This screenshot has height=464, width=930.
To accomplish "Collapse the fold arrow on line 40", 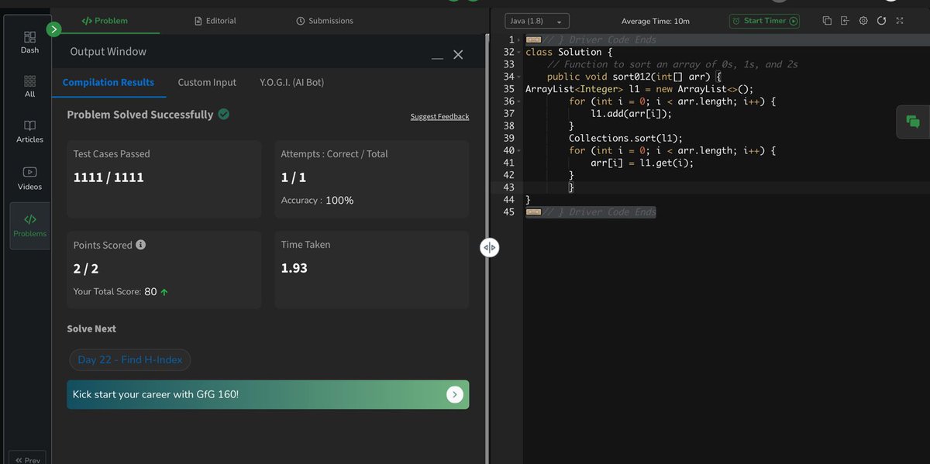I will coord(520,150).
